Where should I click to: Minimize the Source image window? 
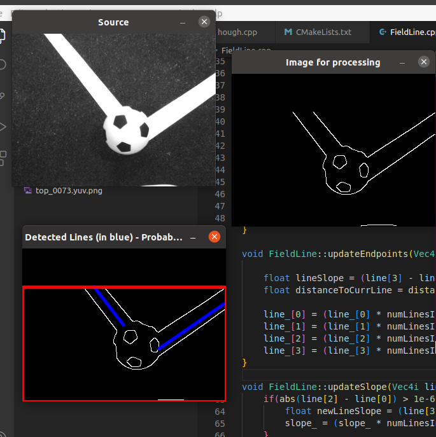coord(183,22)
